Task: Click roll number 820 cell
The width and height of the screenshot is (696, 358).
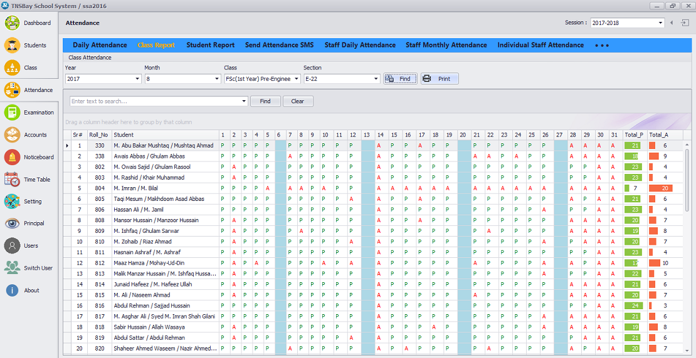Action: [100, 348]
